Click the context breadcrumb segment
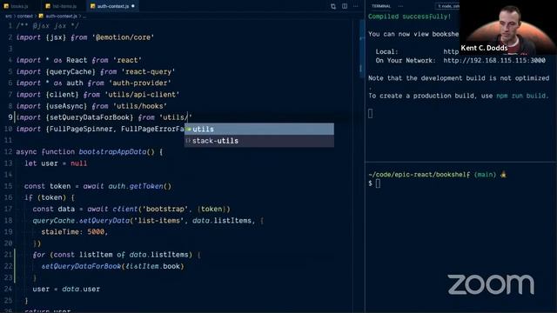 [x=25, y=16]
